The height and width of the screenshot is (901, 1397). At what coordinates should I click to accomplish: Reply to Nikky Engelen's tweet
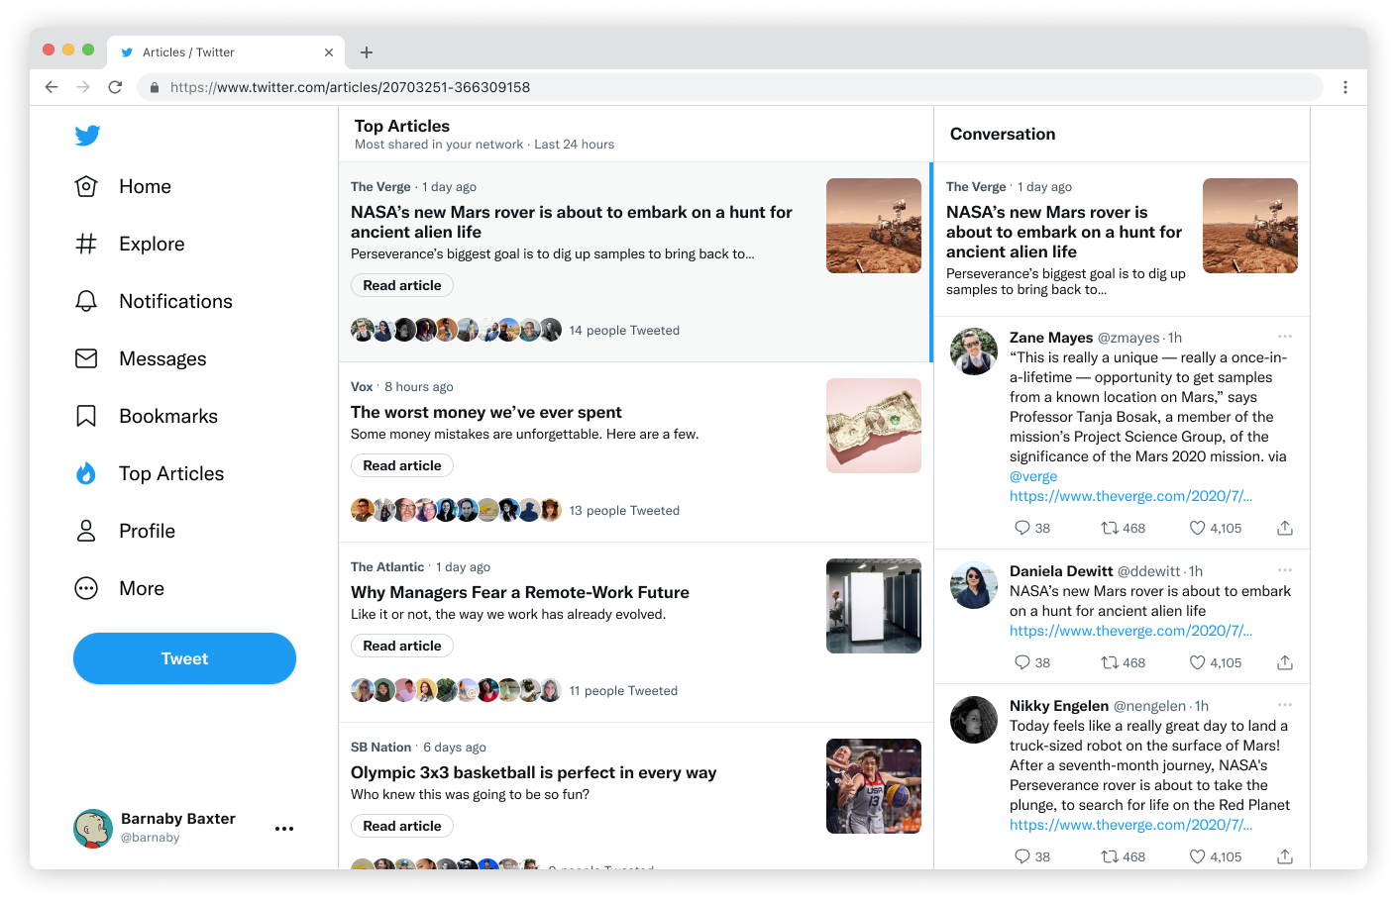(x=1022, y=856)
